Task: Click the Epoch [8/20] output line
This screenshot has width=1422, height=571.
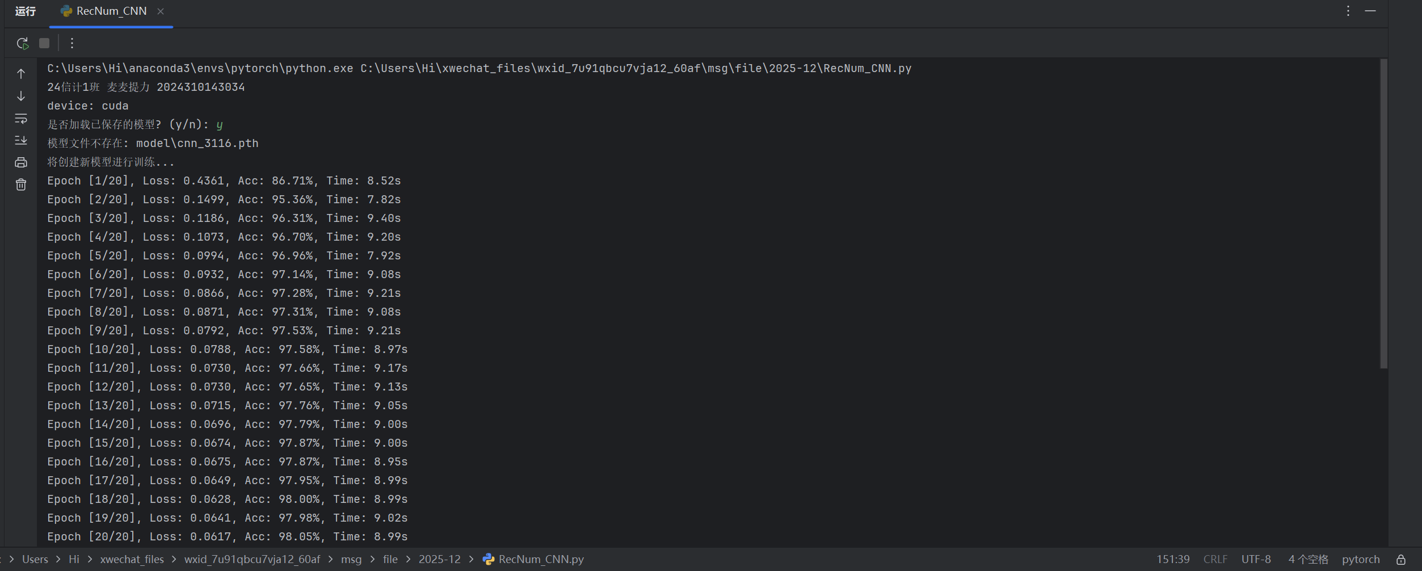Action: point(224,312)
